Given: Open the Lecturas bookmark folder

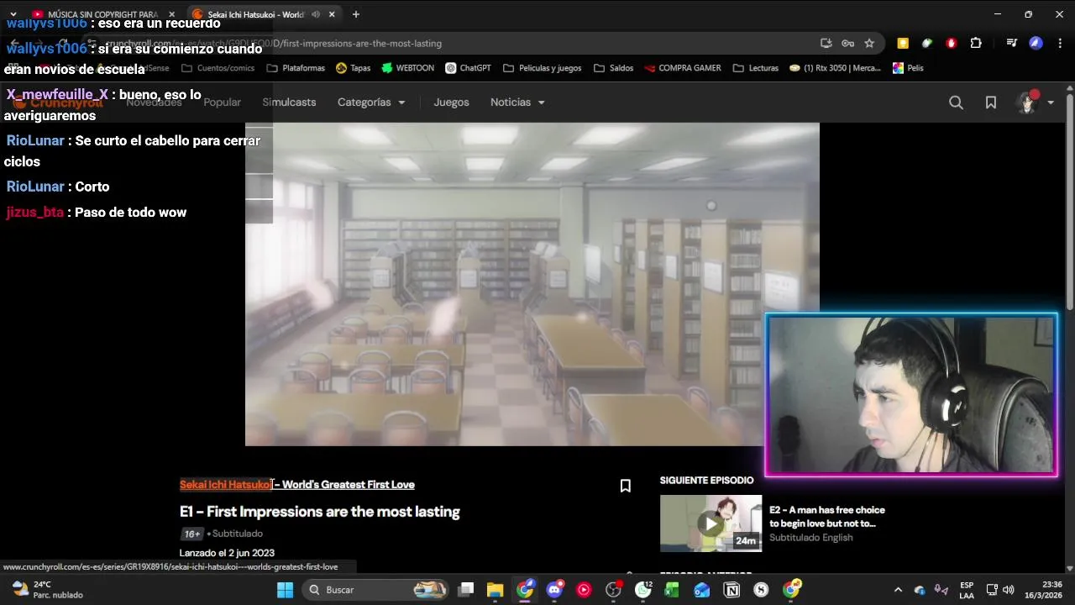Looking at the screenshot, I should (755, 68).
